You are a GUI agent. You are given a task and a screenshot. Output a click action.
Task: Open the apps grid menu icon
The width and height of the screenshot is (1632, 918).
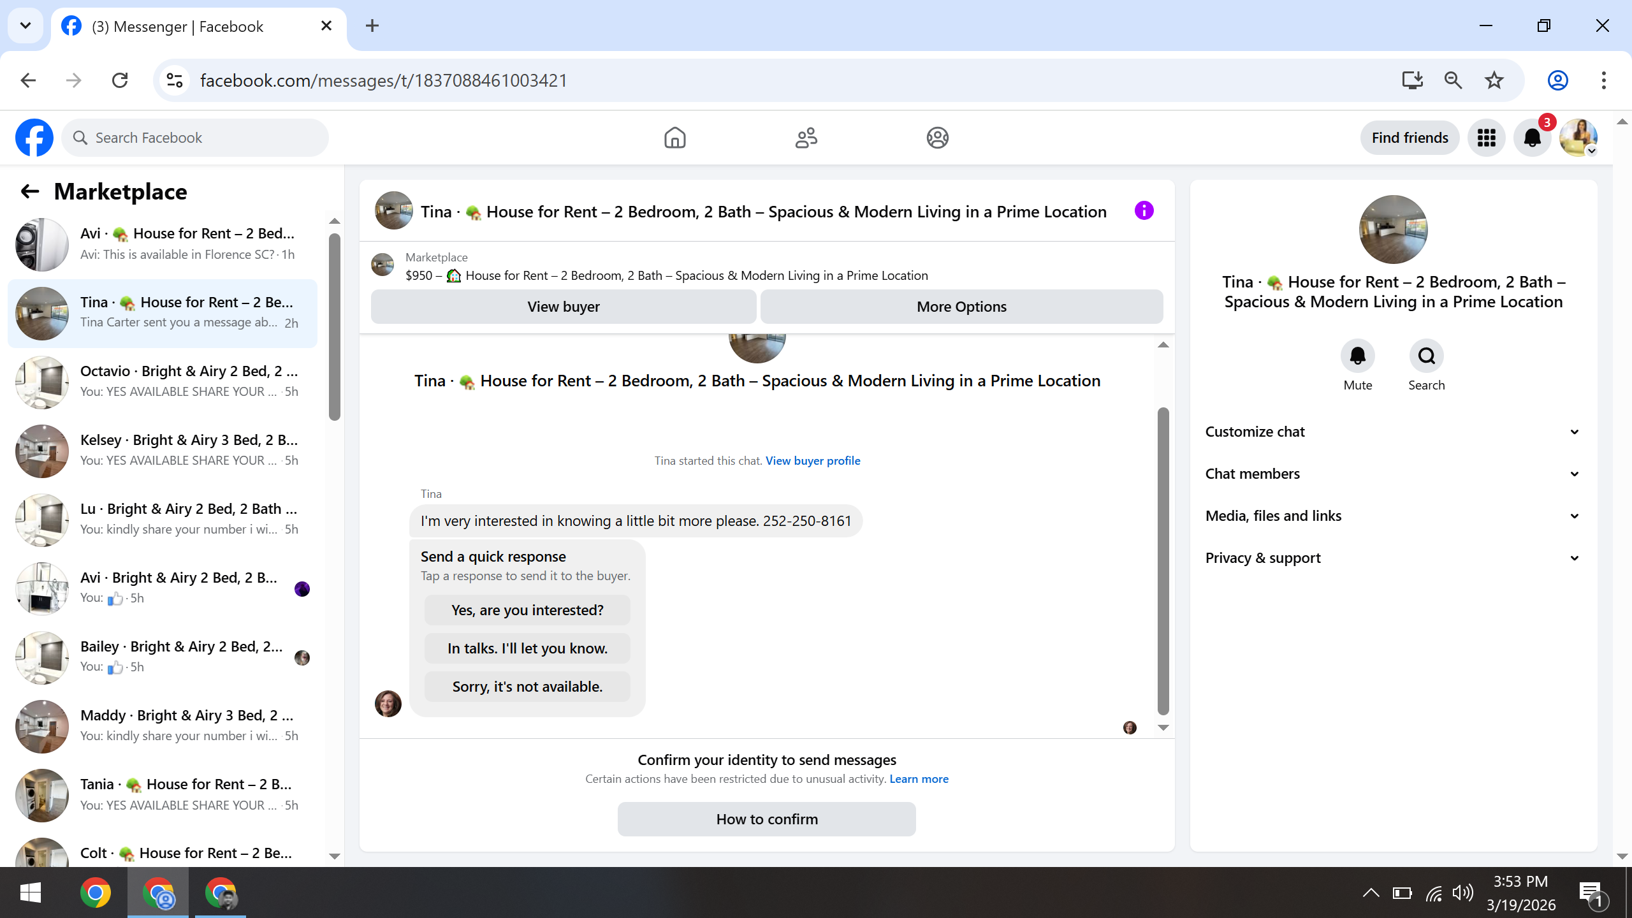click(1486, 138)
